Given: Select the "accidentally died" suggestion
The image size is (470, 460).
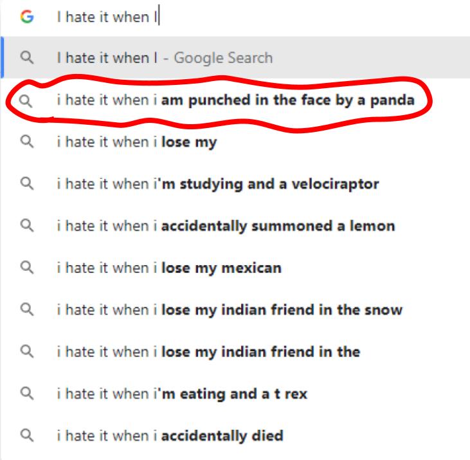Looking at the screenshot, I should point(170,436).
